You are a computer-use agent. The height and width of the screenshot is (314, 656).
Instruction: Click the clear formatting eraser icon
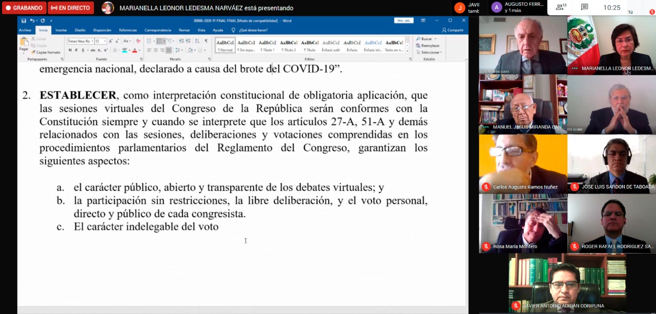pyautogui.click(x=138, y=41)
